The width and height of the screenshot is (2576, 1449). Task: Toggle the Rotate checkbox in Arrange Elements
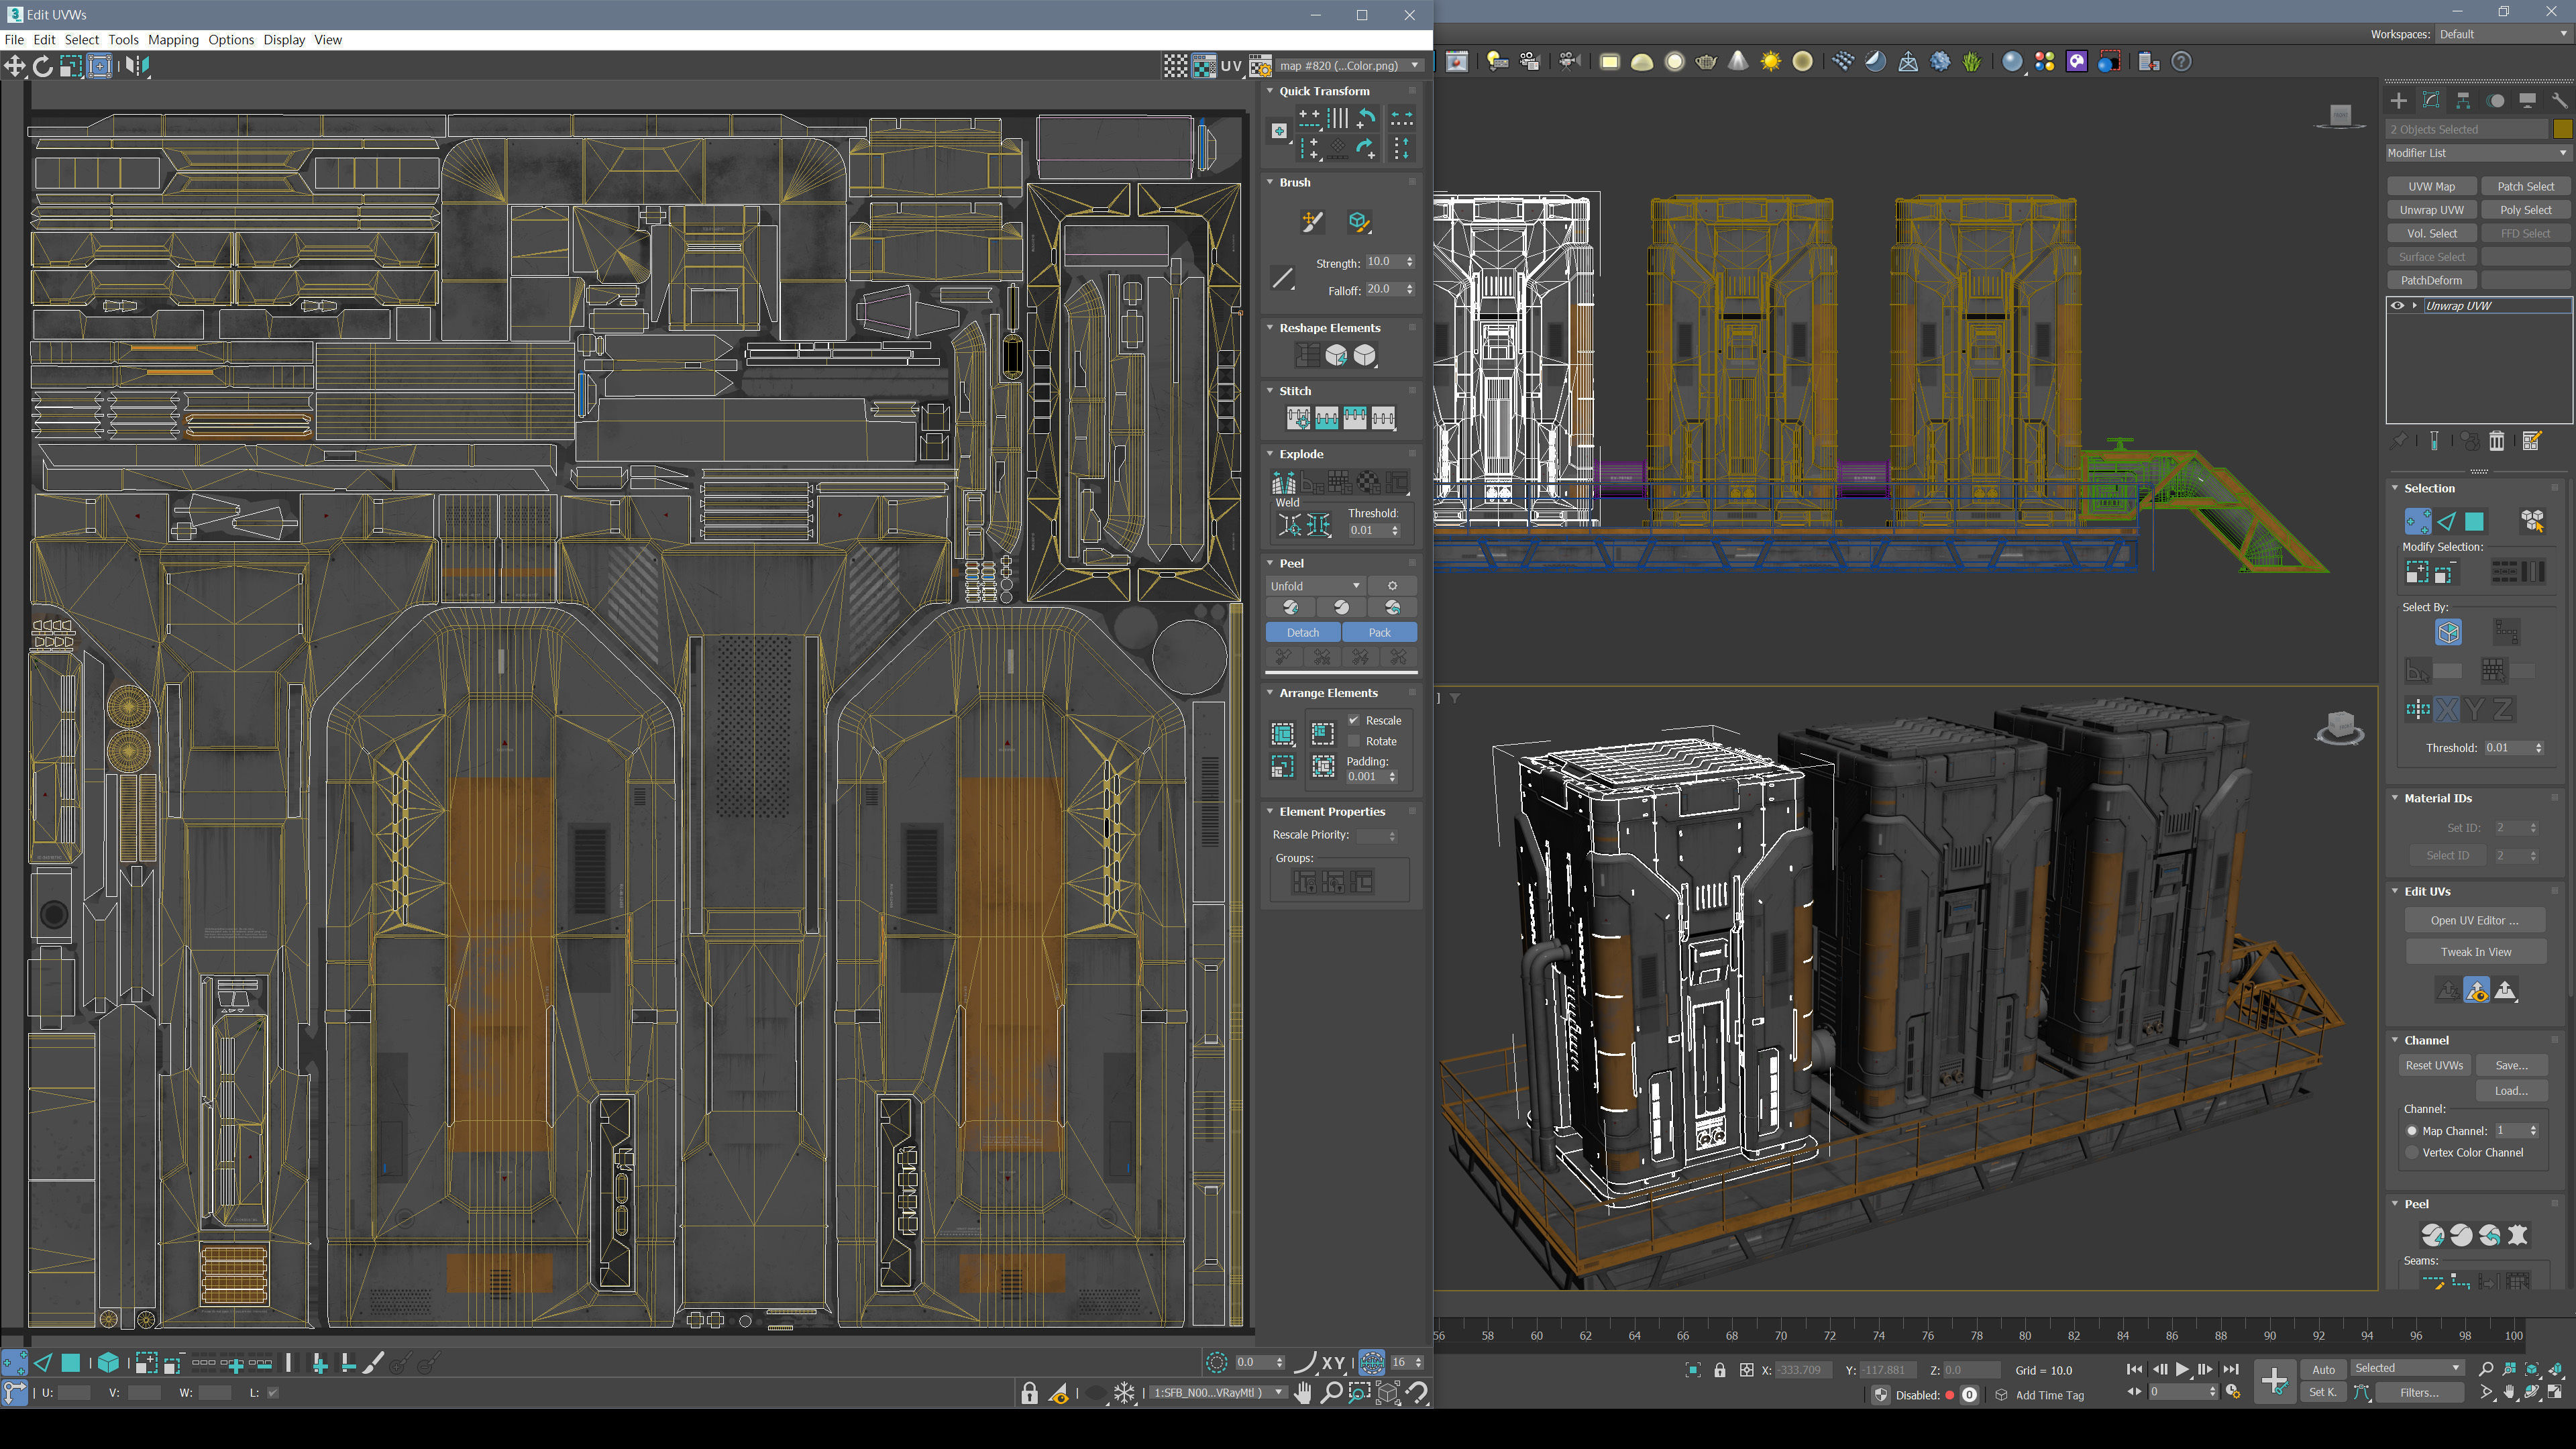click(x=1354, y=741)
